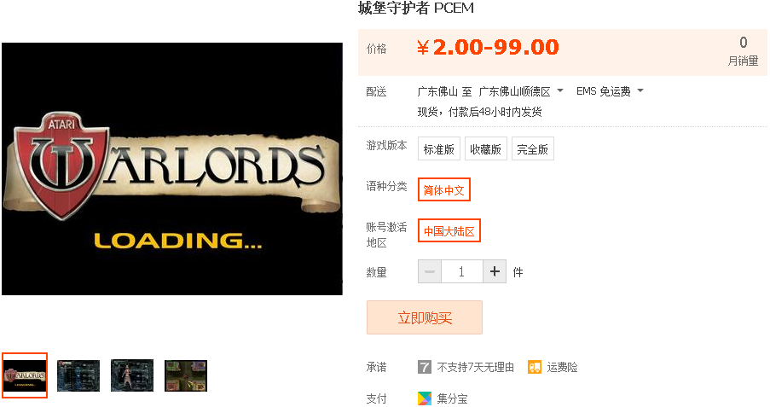This screenshot has width=770, height=407.
Task: Click the shipping insurance orange icon
Action: (x=535, y=367)
